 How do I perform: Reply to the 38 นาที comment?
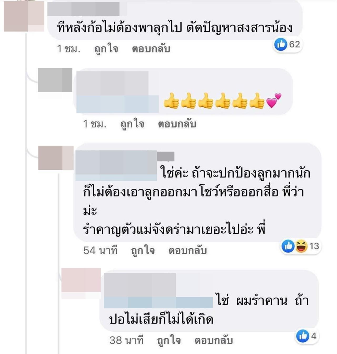pos(214,341)
